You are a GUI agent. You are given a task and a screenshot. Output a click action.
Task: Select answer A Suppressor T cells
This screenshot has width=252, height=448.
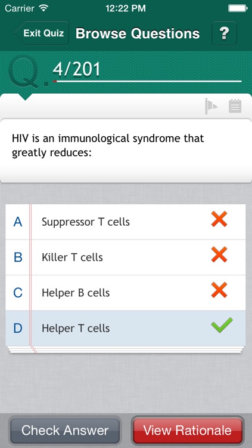126,222
